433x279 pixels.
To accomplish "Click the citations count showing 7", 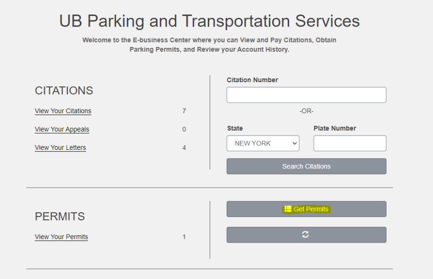I will (x=184, y=111).
